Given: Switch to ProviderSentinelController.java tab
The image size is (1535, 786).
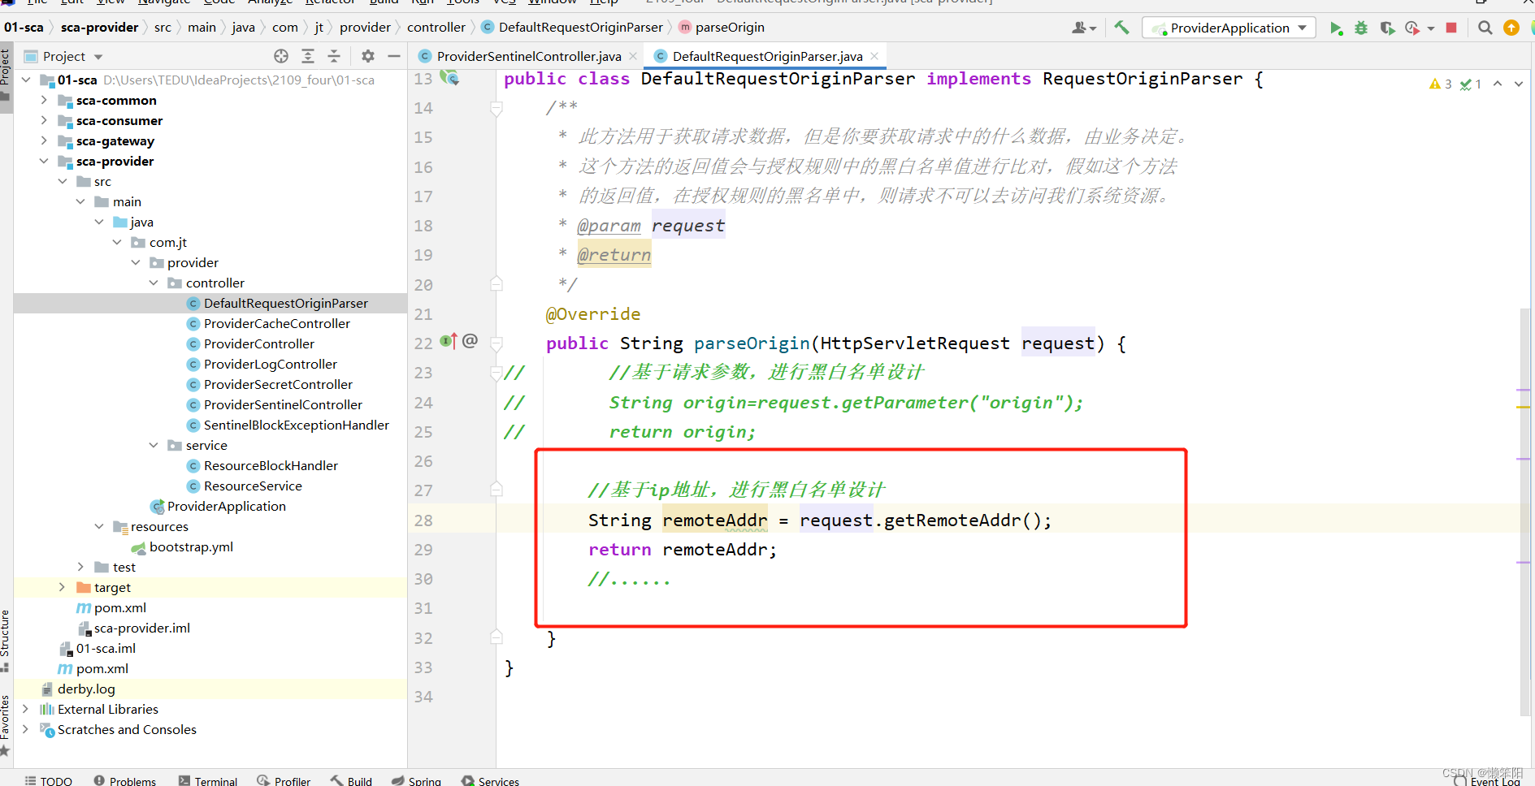Looking at the screenshot, I should pyautogui.click(x=528, y=56).
